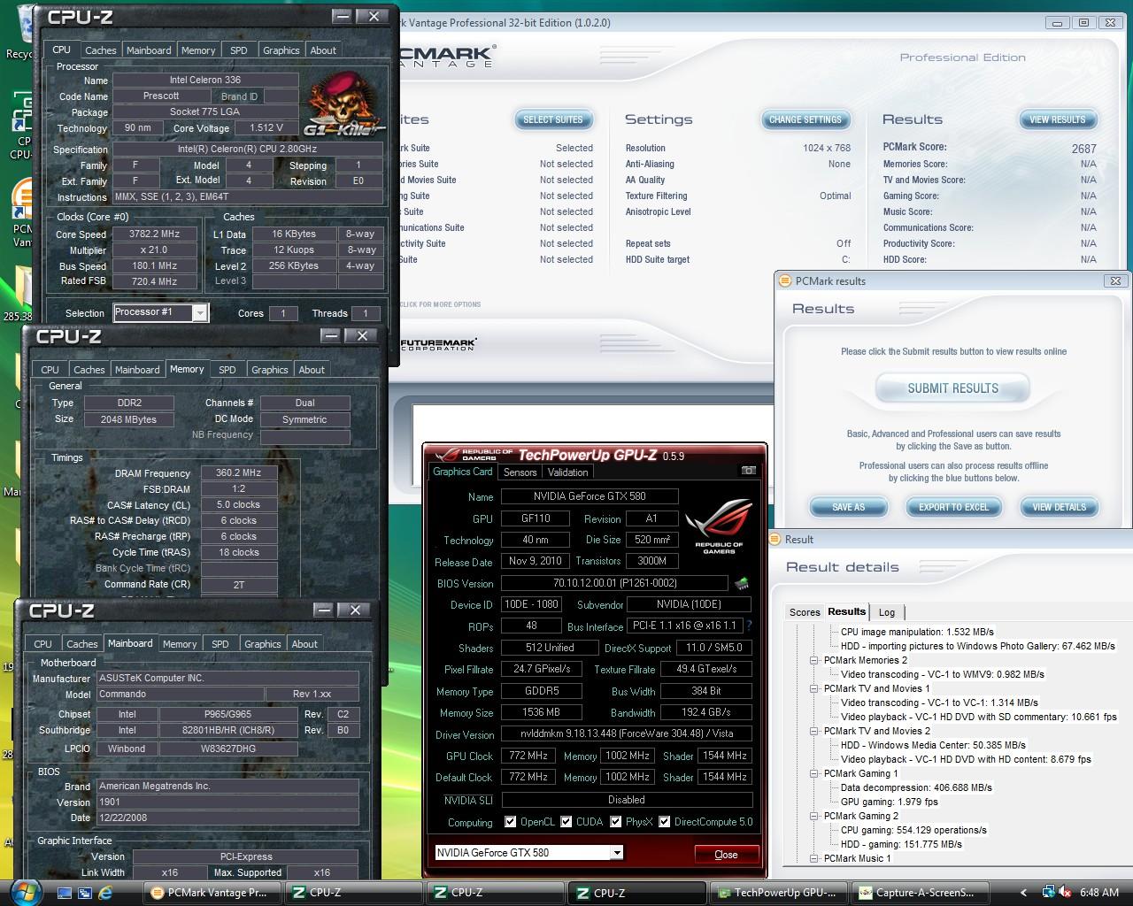Click NVIDIA SLI Disabled field
This screenshot has height=906, width=1133.
pyautogui.click(x=626, y=799)
